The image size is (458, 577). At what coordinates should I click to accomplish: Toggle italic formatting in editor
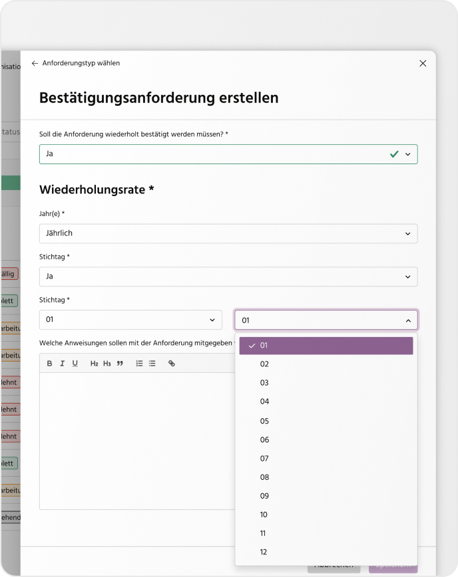click(63, 364)
